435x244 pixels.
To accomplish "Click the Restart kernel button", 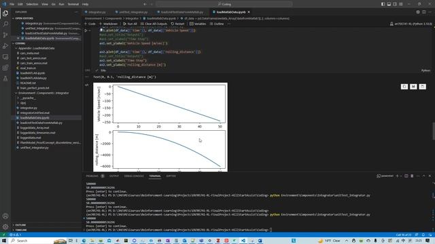I will pyautogui.click(x=177, y=24).
